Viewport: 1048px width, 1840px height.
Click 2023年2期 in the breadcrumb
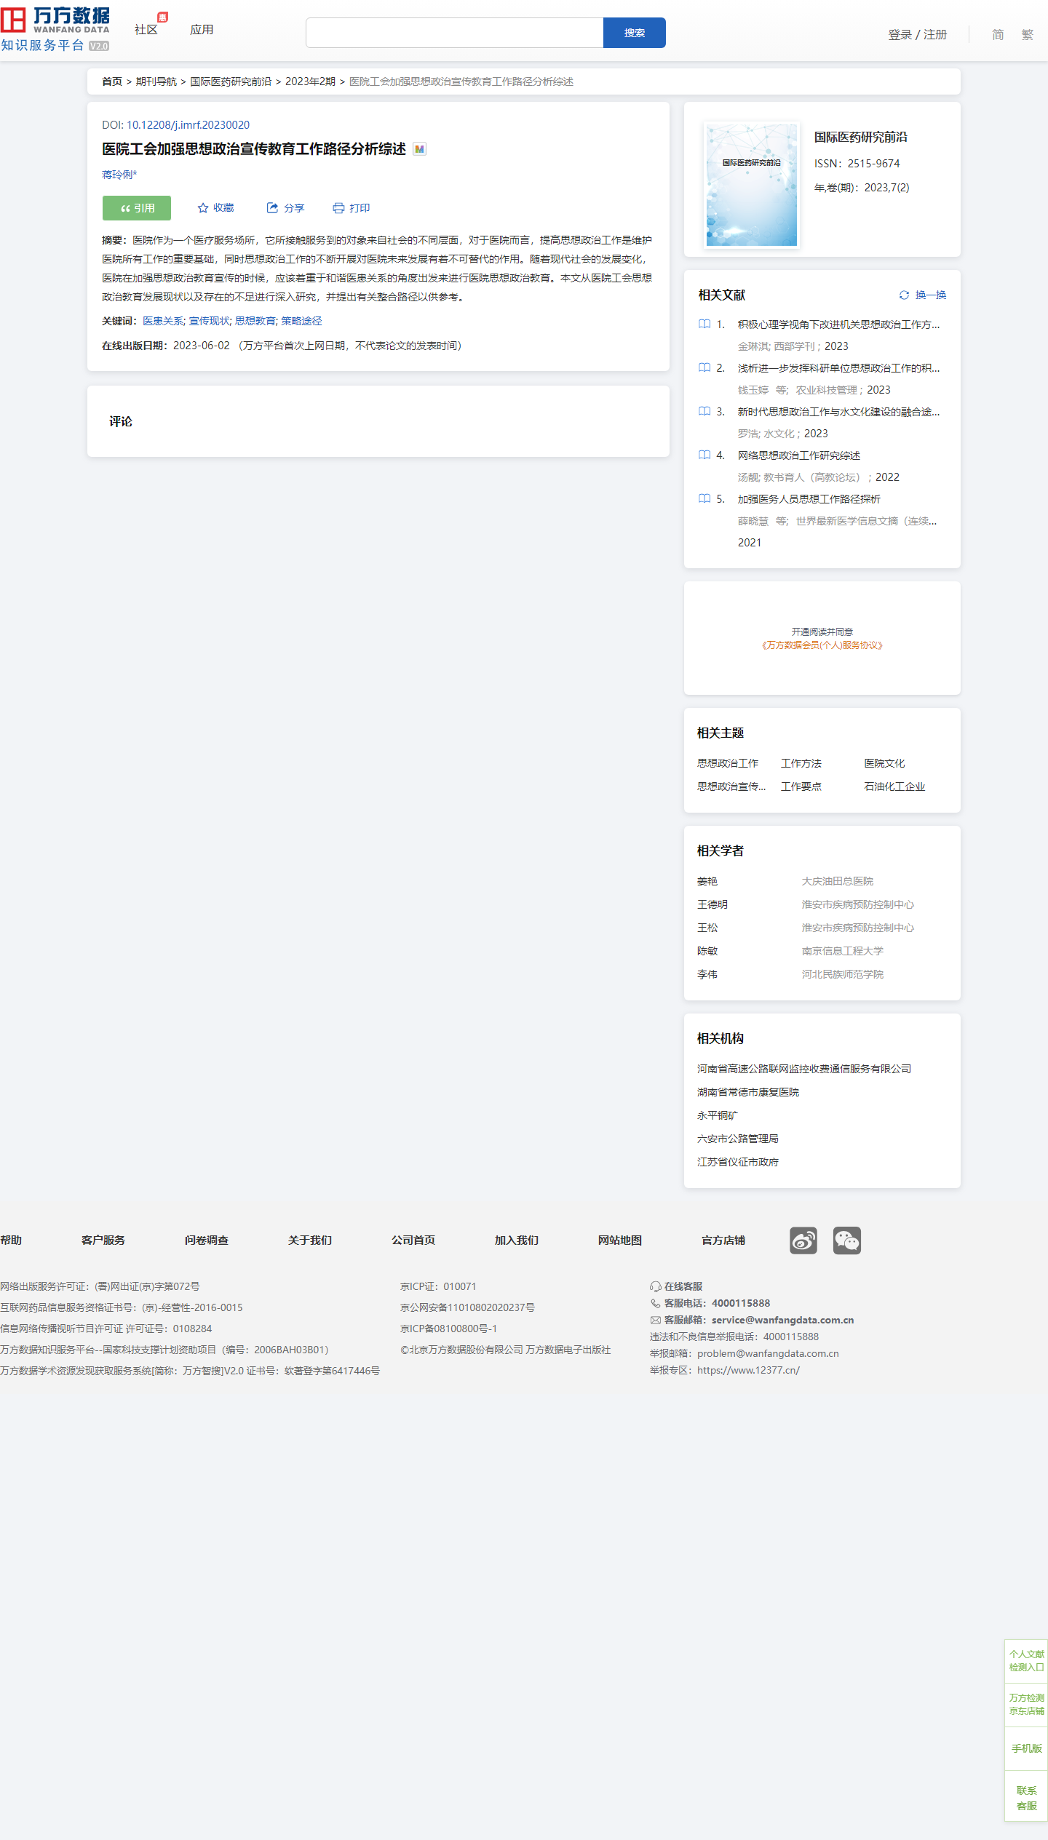[310, 81]
